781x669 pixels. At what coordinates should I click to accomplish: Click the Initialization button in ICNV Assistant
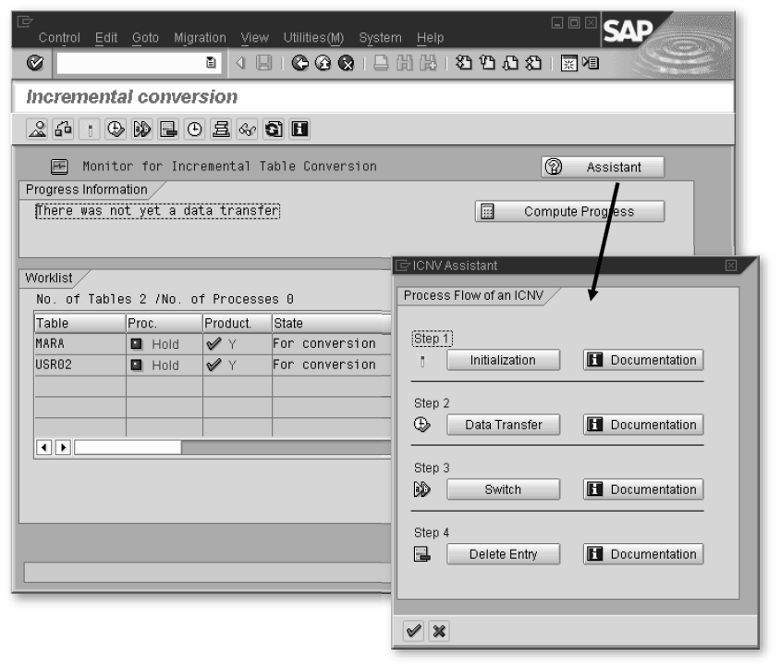tap(503, 360)
